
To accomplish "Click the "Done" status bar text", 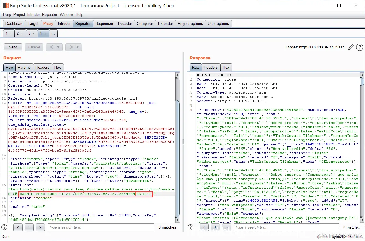I will click(x=6, y=237).
